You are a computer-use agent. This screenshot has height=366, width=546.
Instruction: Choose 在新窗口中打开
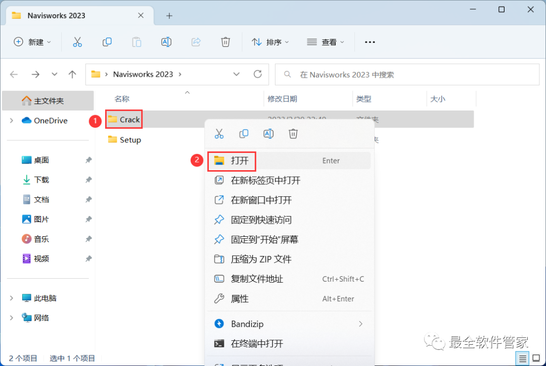[x=289, y=200]
